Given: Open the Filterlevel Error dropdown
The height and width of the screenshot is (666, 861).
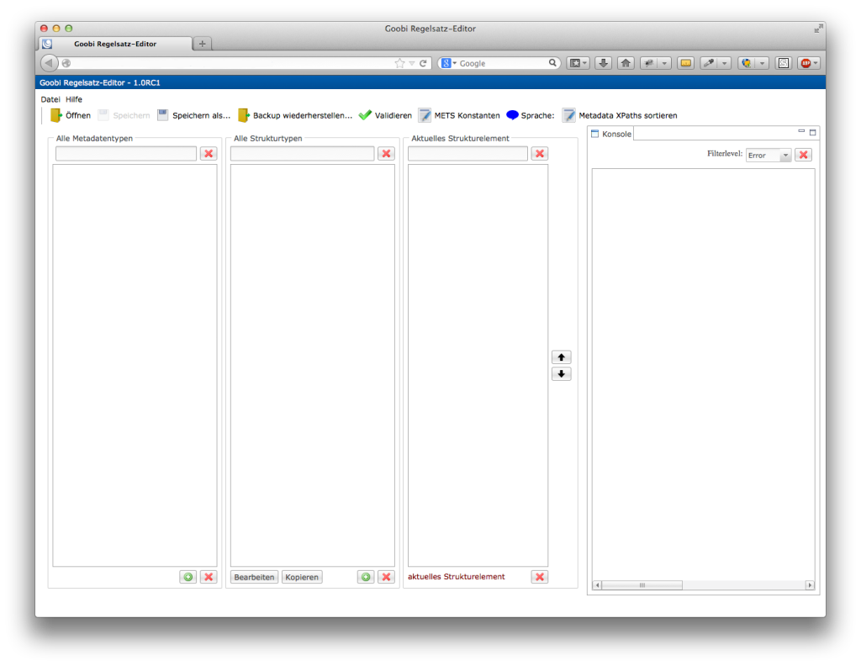Looking at the screenshot, I should tap(769, 156).
